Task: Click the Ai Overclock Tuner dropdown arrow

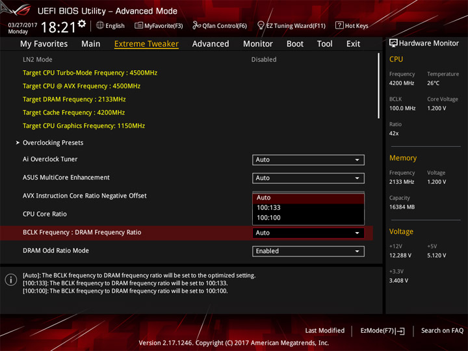Action: point(357,160)
